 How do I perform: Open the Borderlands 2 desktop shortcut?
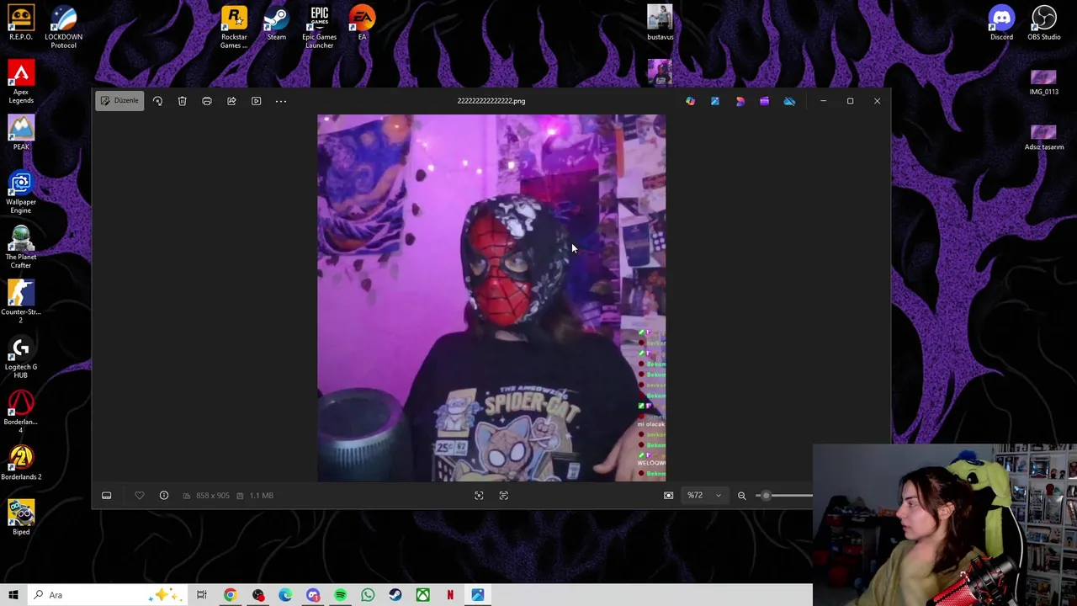(21, 463)
